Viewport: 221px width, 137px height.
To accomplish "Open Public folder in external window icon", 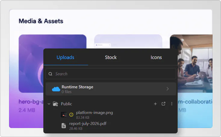I will [x=163, y=104].
